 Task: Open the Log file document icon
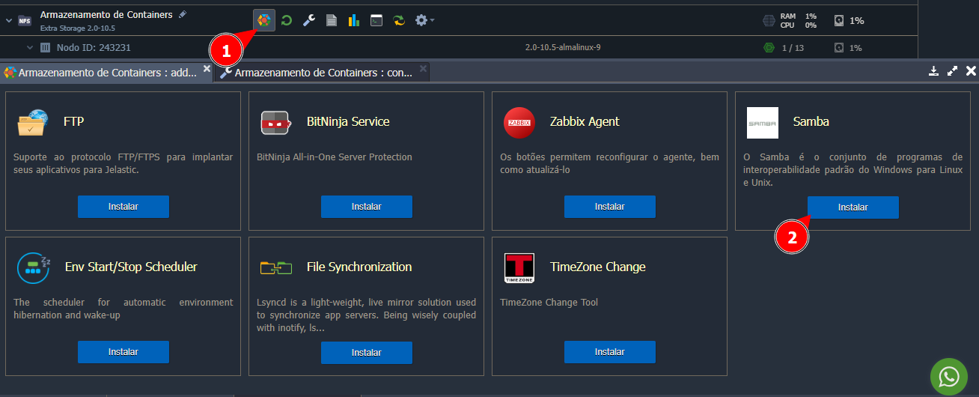tap(332, 20)
